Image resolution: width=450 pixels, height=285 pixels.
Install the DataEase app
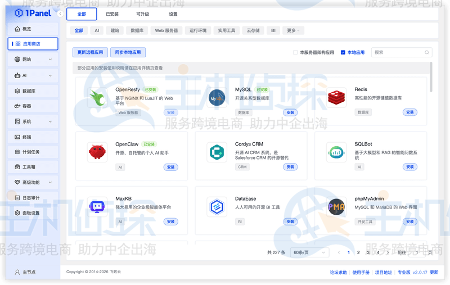coord(290,221)
